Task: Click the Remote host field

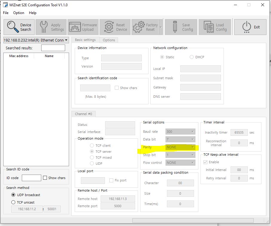Action: point(118,199)
